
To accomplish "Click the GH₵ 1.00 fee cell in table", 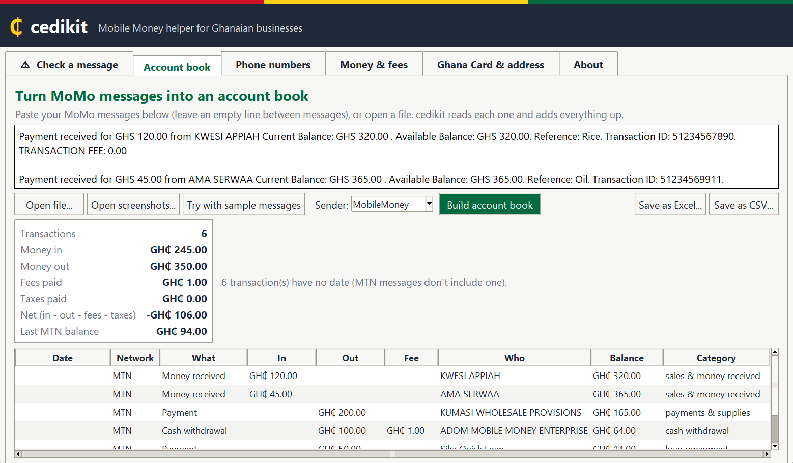I will pos(406,431).
